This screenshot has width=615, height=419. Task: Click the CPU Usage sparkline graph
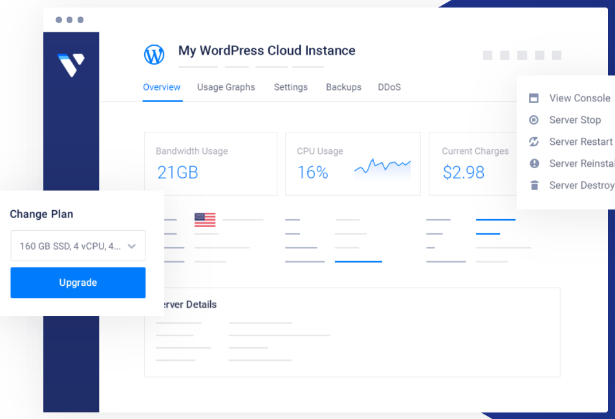pos(382,169)
